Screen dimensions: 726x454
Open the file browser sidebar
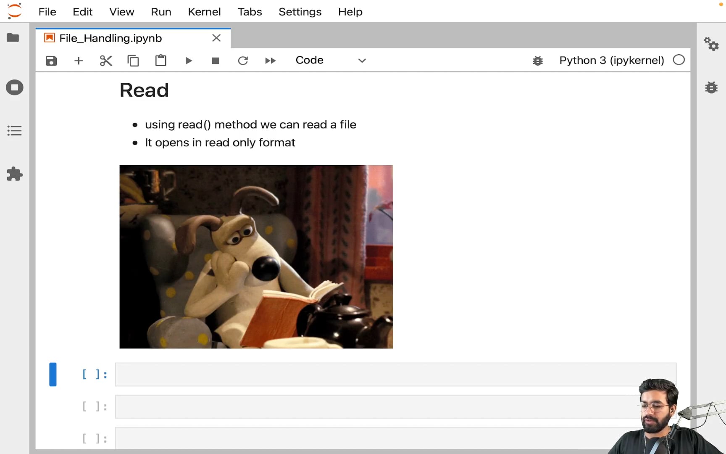13,38
